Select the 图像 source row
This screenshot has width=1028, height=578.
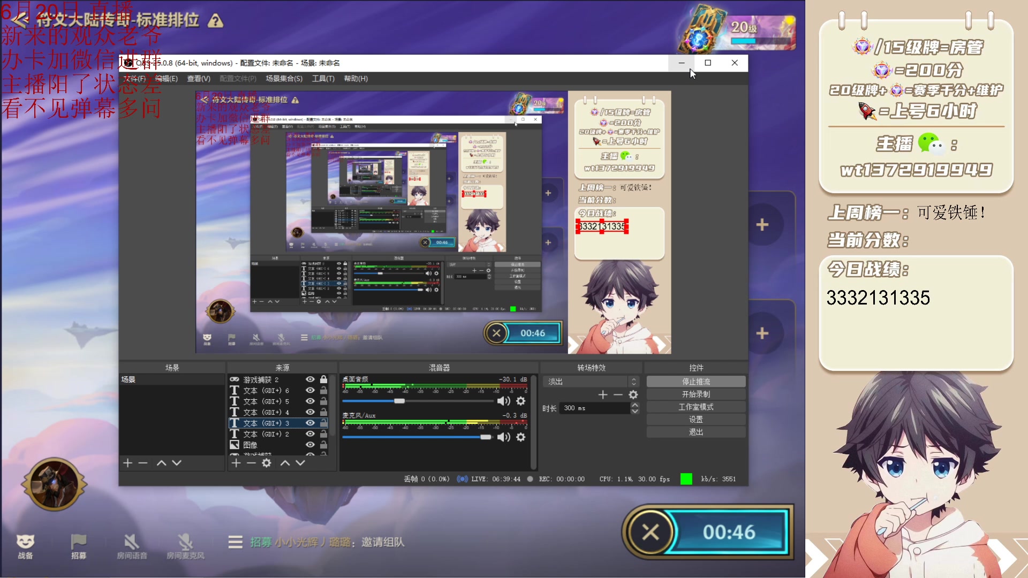pyautogui.click(x=278, y=445)
